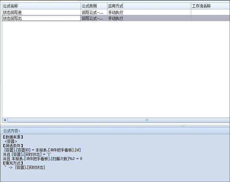Click the 应用方式 column header
Viewport: 230px width, 182px height.
coord(149,6)
